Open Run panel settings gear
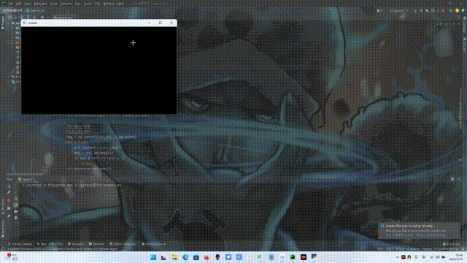This screenshot has width=467, height=263. (x=452, y=179)
